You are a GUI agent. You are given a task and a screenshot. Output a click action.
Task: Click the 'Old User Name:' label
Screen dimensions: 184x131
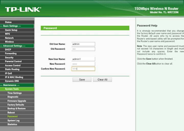click(57, 44)
